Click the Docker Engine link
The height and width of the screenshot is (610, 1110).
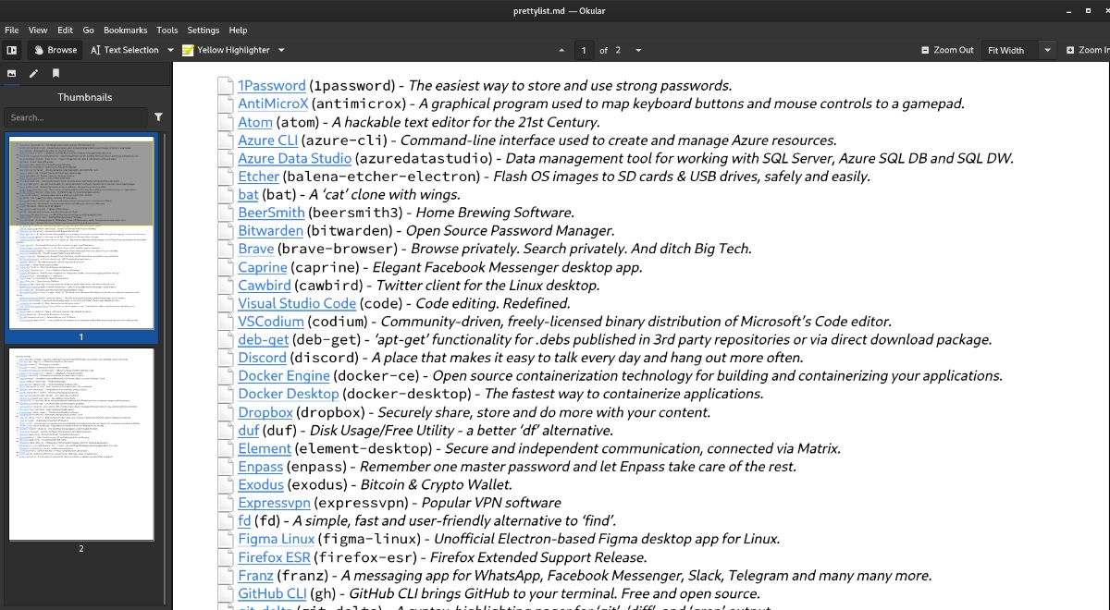pos(284,375)
